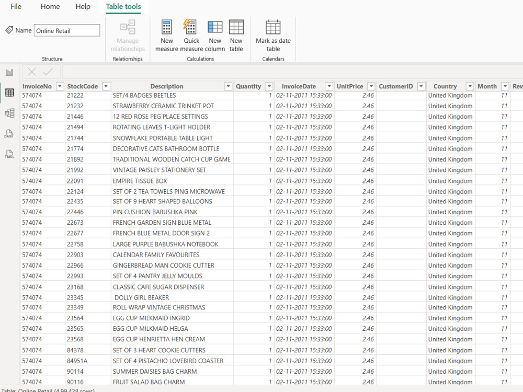This screenshot has width=523, height=392.
Task: Select the Country column header
Action: [445, 86]
